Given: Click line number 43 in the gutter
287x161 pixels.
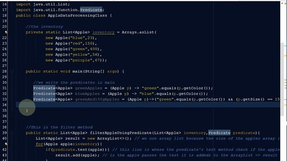Looking at the screenshot, I should pos(4,155).
